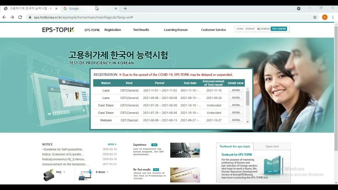Click the EPS-TOPIK site logo

(58, 30)
